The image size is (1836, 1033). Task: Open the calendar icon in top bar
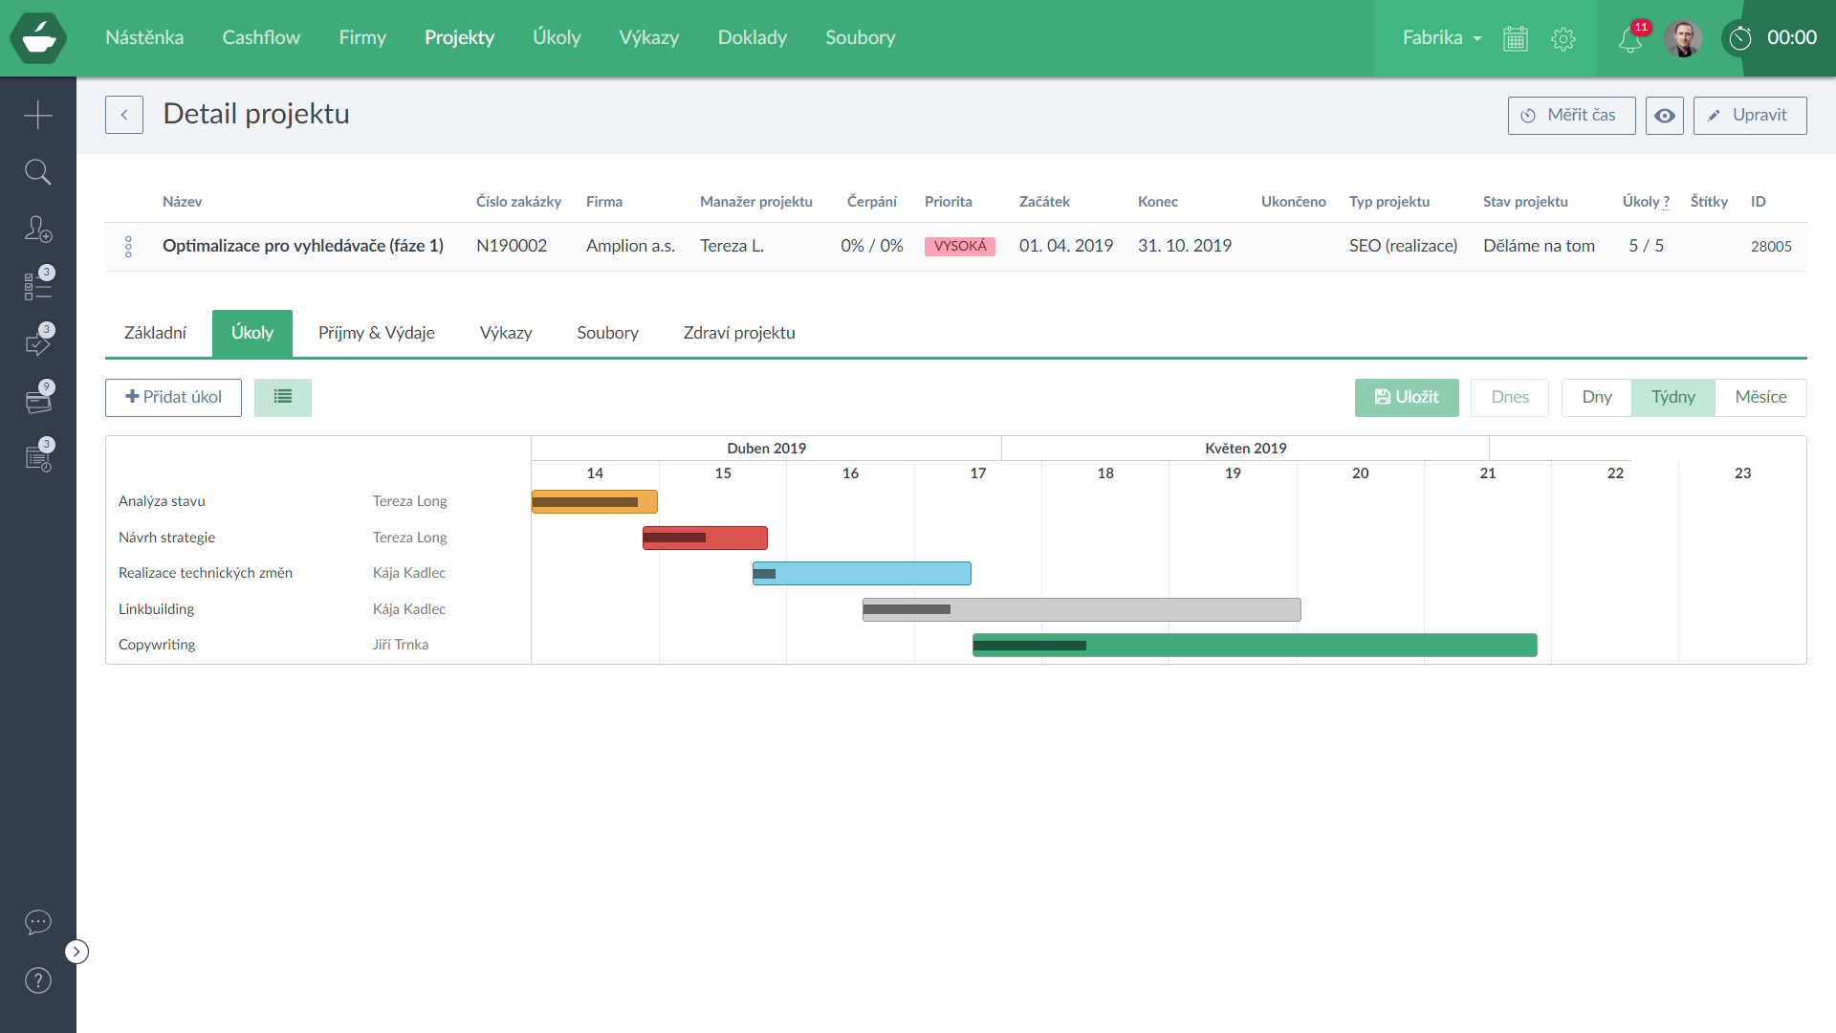[x=1516, y=39]
